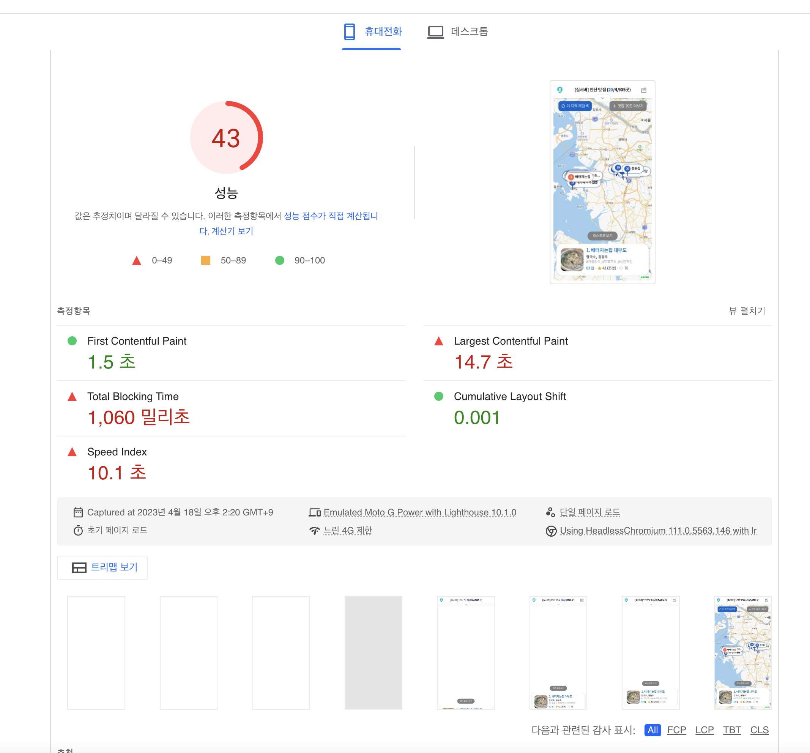
Task: Click the Chromium browser version icon
Action: click(551, 531)
